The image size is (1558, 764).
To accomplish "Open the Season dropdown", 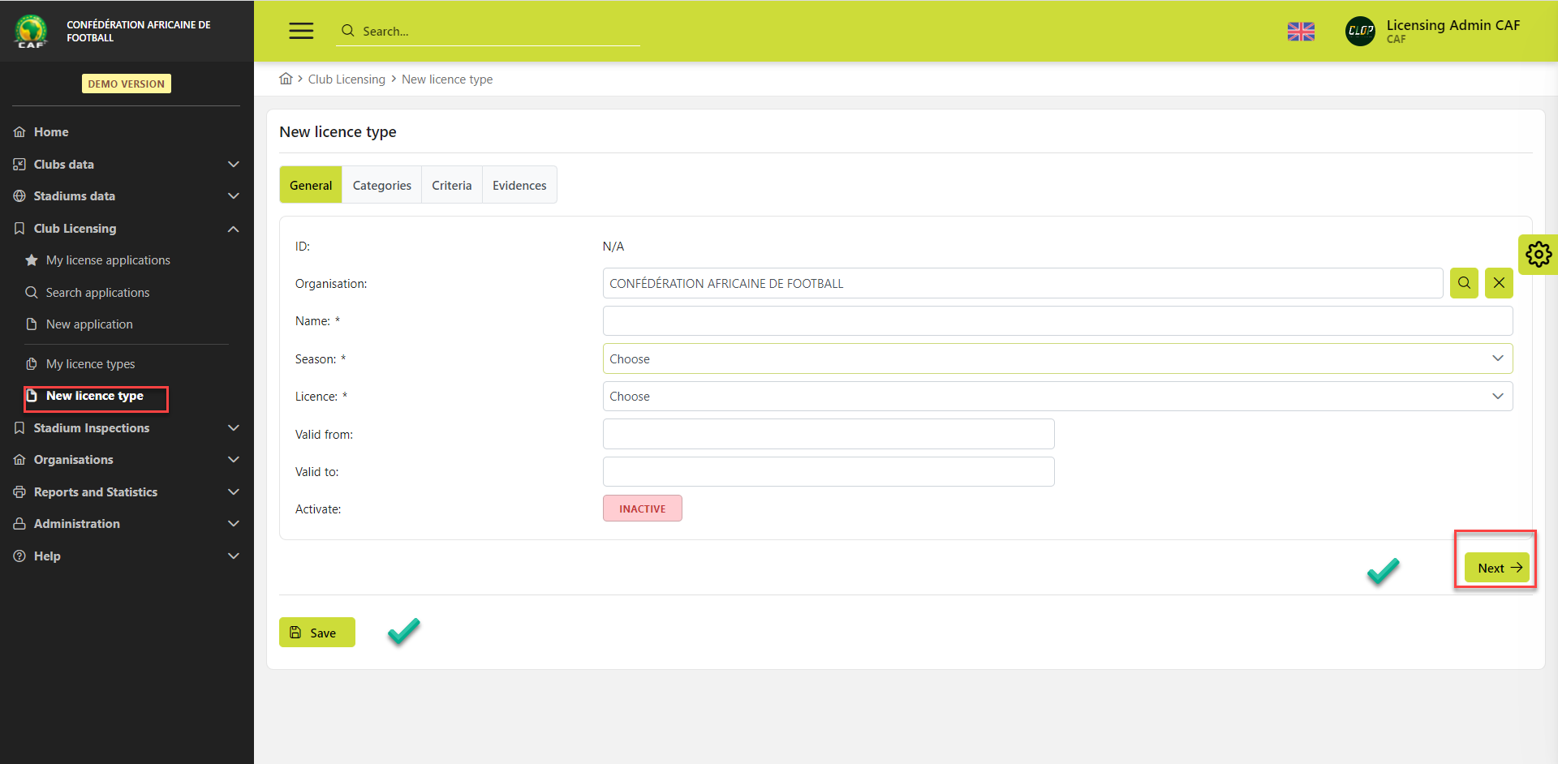I will 1057,358.
